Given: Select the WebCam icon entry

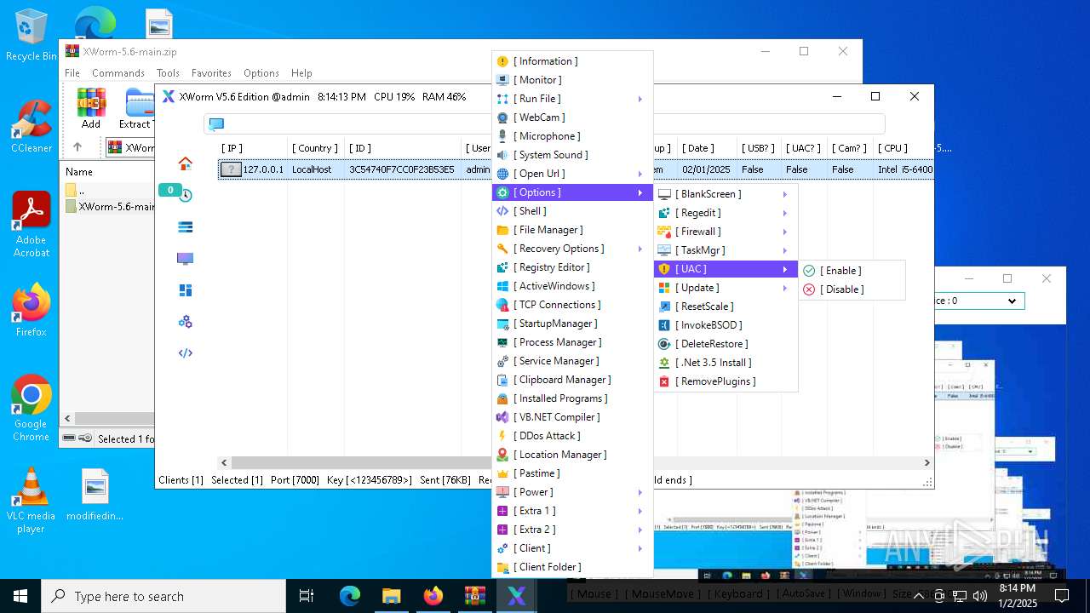Looking at the screenshot, I should coord(502,117).
